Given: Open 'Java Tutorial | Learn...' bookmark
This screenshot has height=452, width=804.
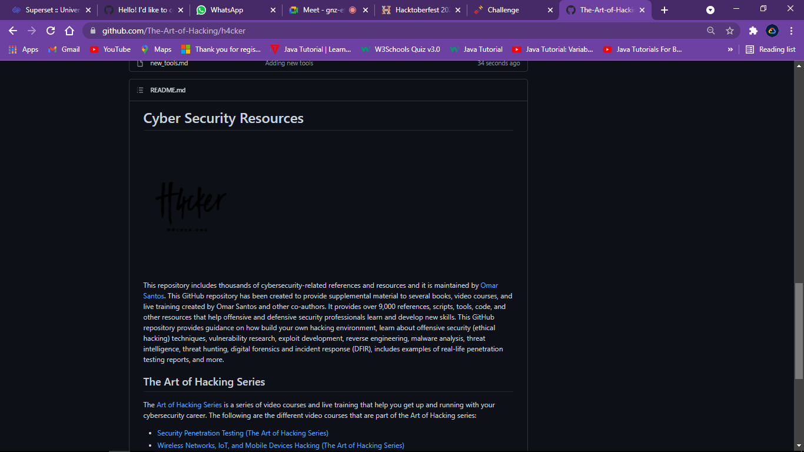Looking at the screenshot, I should click(x=311, y=49).
